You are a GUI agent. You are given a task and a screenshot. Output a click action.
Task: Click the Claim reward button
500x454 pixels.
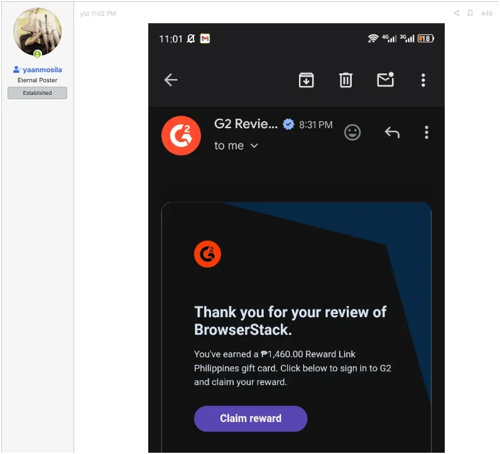tap(251, 419)
